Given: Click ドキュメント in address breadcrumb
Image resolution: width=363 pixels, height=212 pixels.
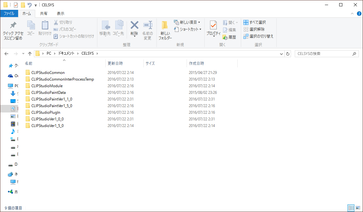Looking at the screenshot, I should click(x=66, y=53).
